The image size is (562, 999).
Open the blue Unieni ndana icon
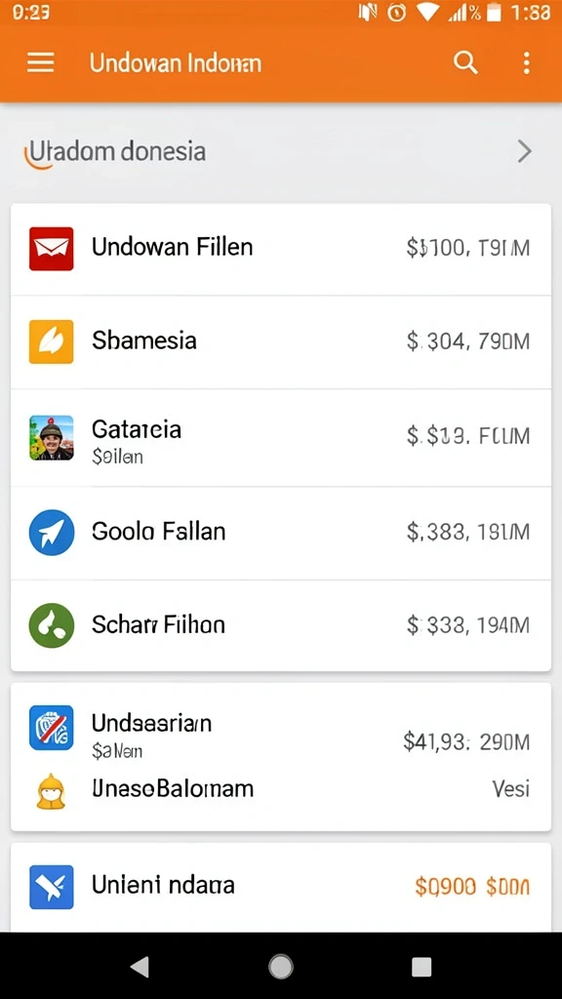coord(51,887)
